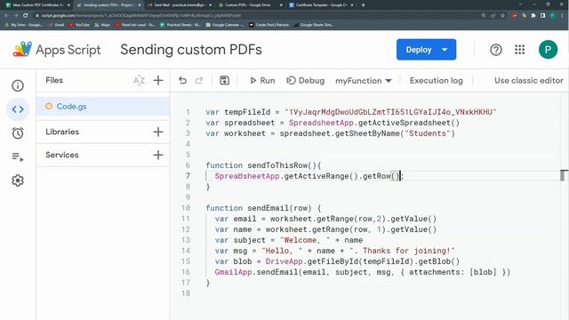
Task: Click the Files panel heading
Action: click(x=54, y=80)
